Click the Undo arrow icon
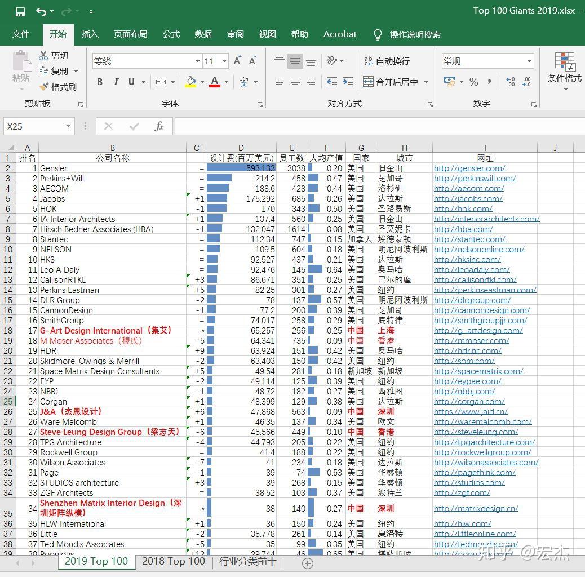 click(41, 12)
